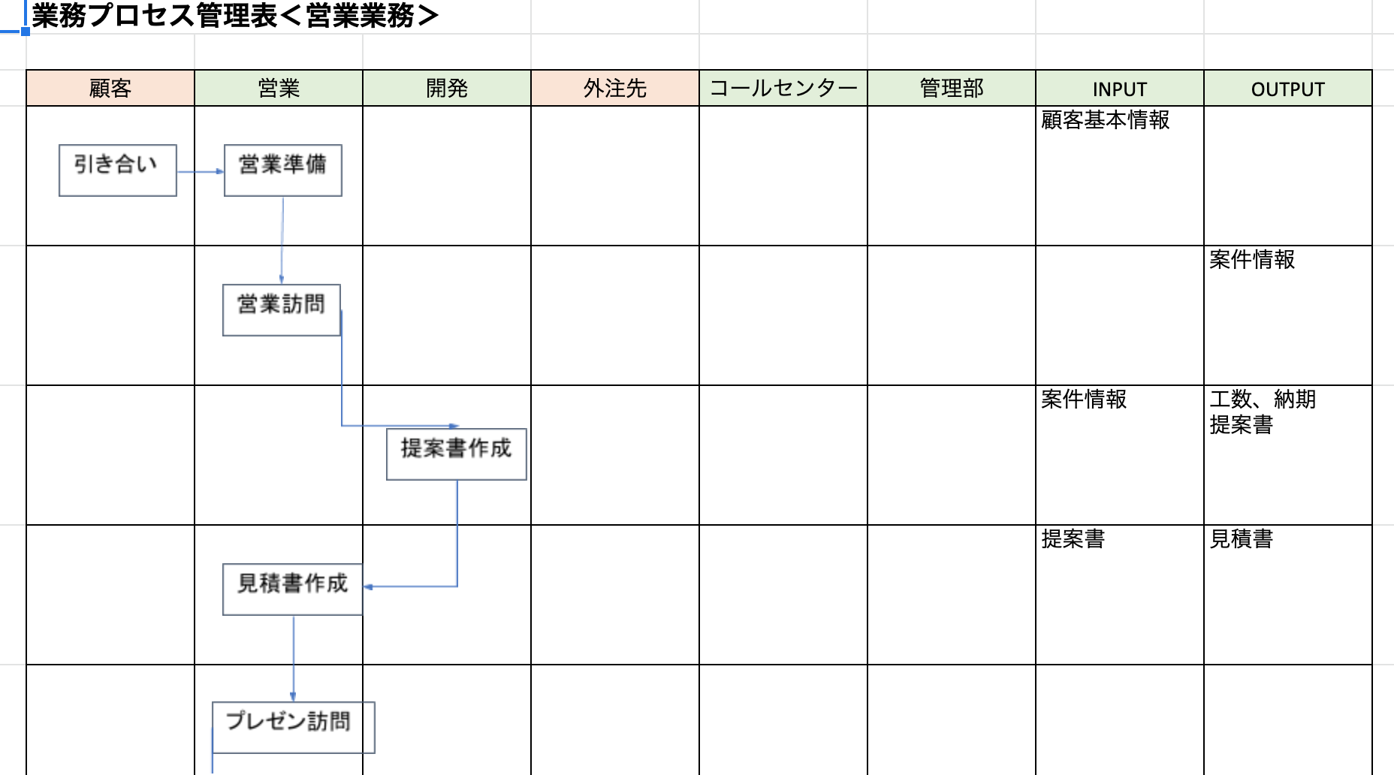Click the 顧客 column header
Screen dimensions: 1394x775
110,89
